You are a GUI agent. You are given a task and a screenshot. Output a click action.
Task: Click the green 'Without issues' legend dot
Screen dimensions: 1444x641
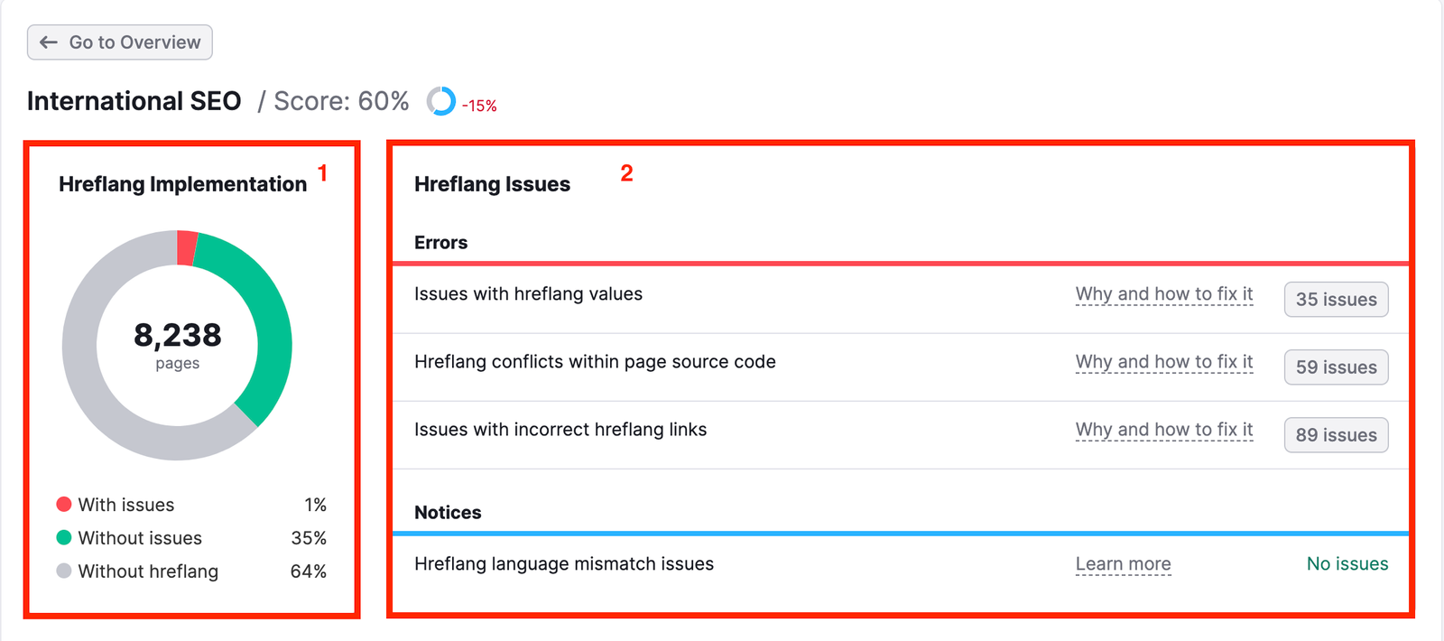click(63, 537)
